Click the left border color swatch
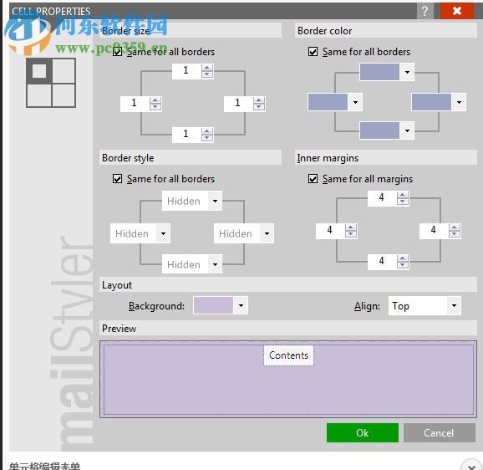The height and width of the screenshot is (470, 483). [328, 102]
